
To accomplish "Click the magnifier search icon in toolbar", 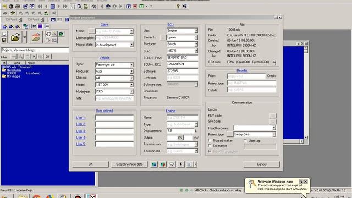I will pyautogui.click(x=79, y=7).
